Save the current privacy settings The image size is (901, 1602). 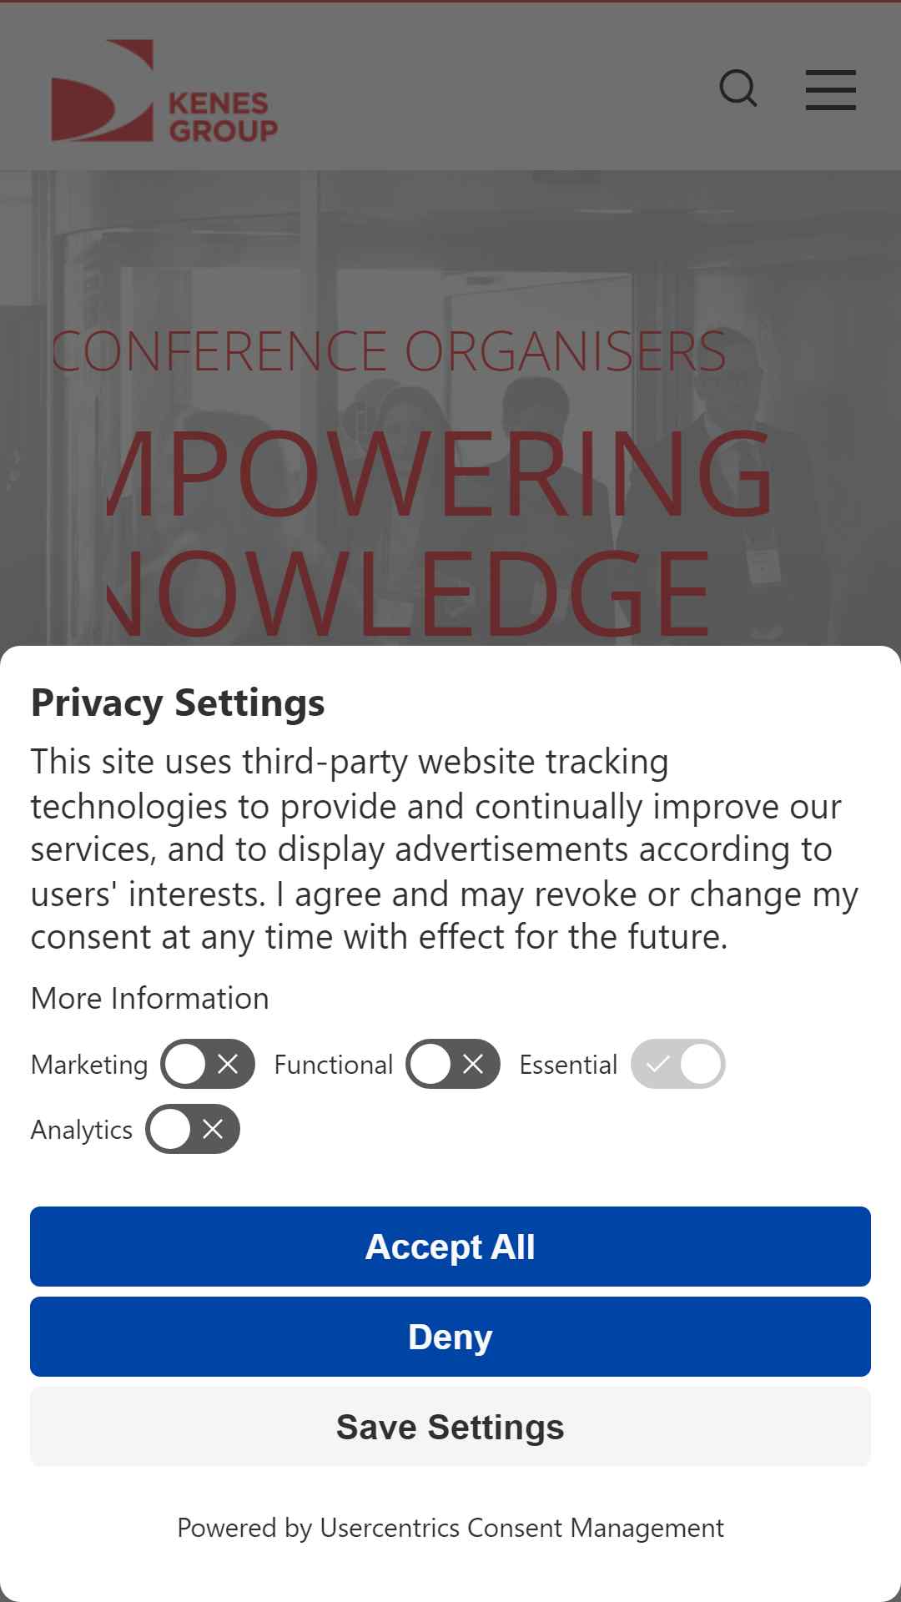pyautogui.click(x=450, y=1427)
